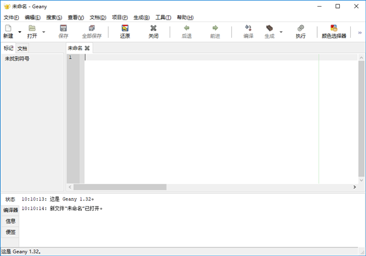Expand the toolbar overflow chevron
Viewport: 366px width, 256px height.
pyautogui.click(x=360, y=33)
